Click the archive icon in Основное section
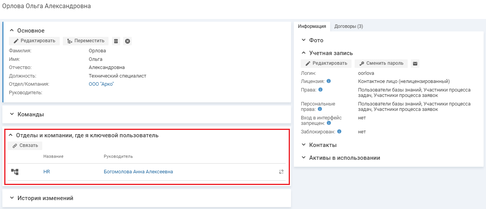Screen dimensions: 486x209 (116, 41)
